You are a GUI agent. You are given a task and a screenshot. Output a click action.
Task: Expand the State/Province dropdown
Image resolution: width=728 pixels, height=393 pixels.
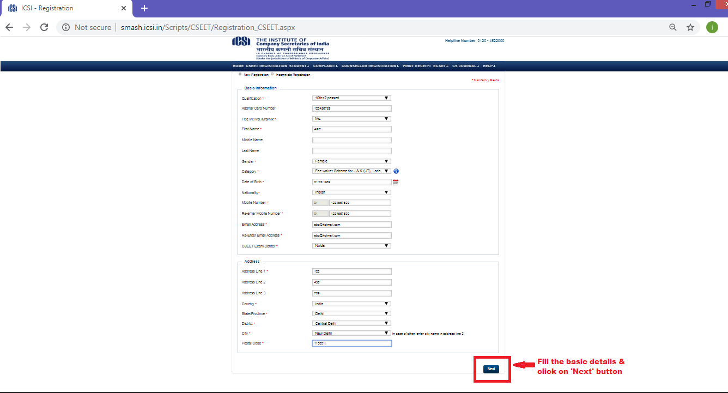(x=351, y=313)
